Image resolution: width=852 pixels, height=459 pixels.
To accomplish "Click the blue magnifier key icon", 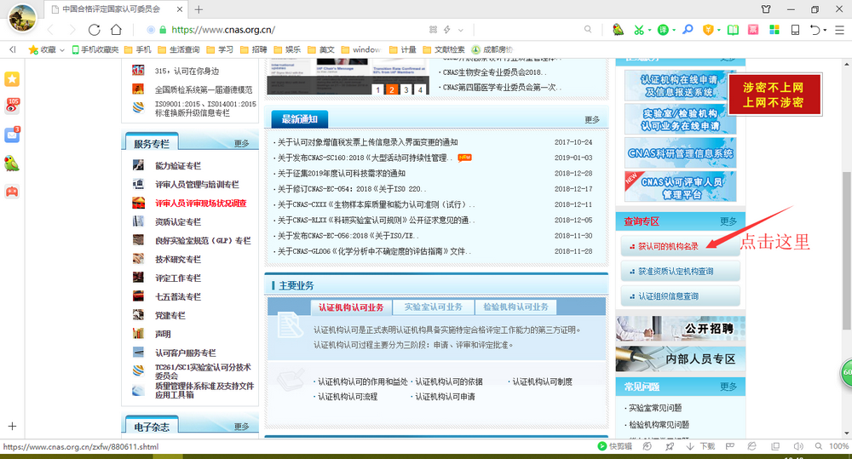I will coord(688,29).
